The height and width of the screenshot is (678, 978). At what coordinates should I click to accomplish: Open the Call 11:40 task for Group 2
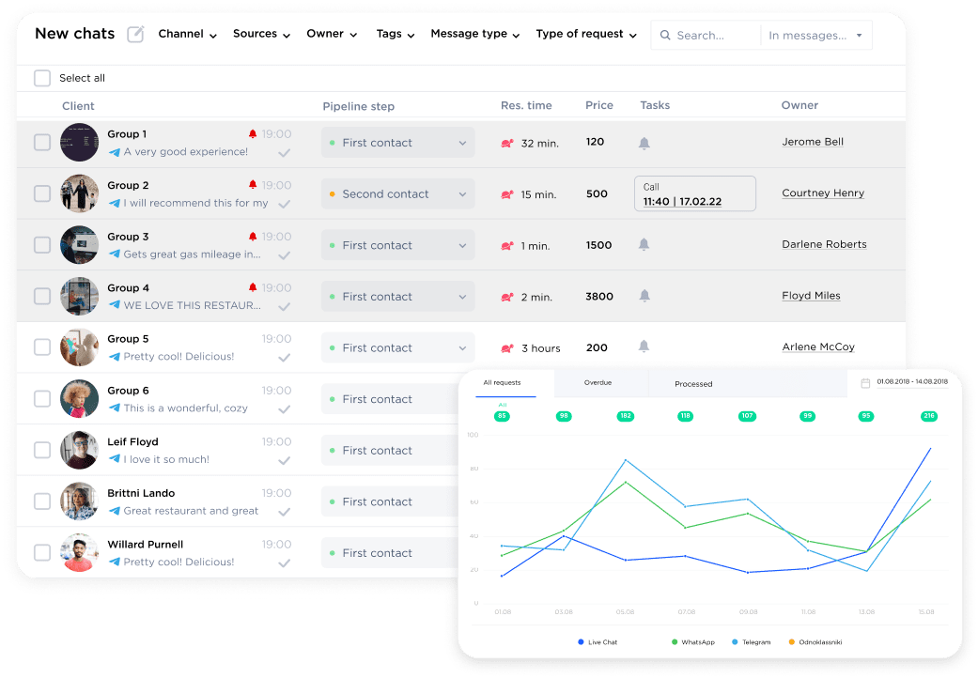[x=695, y=193]
